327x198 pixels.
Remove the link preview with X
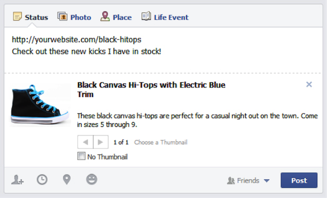click(309, 84)
